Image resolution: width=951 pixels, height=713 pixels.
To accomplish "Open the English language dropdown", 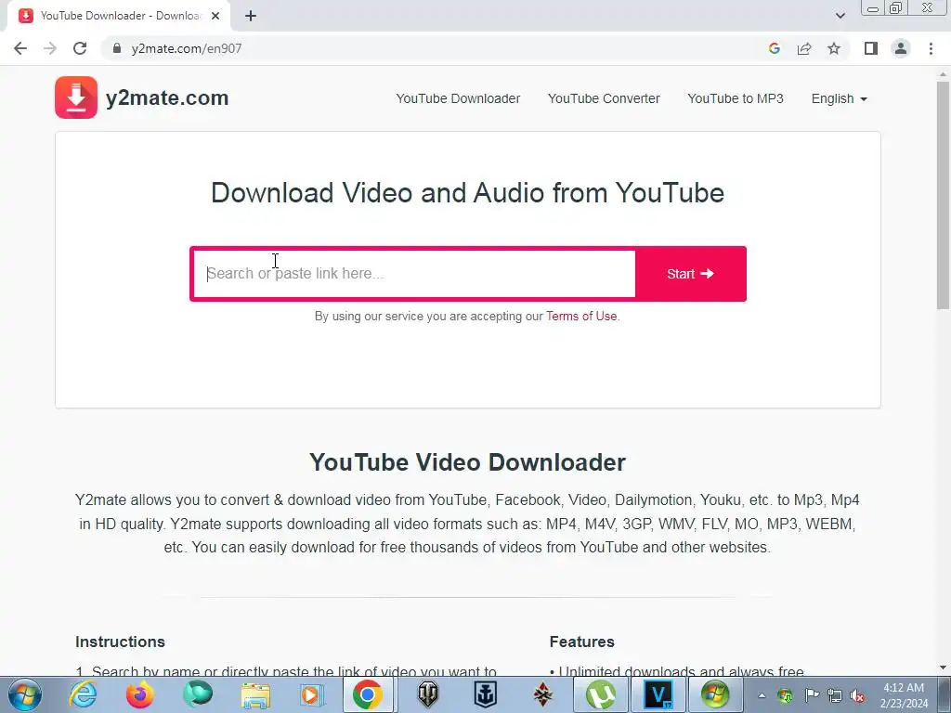I will tap(840, 98).
